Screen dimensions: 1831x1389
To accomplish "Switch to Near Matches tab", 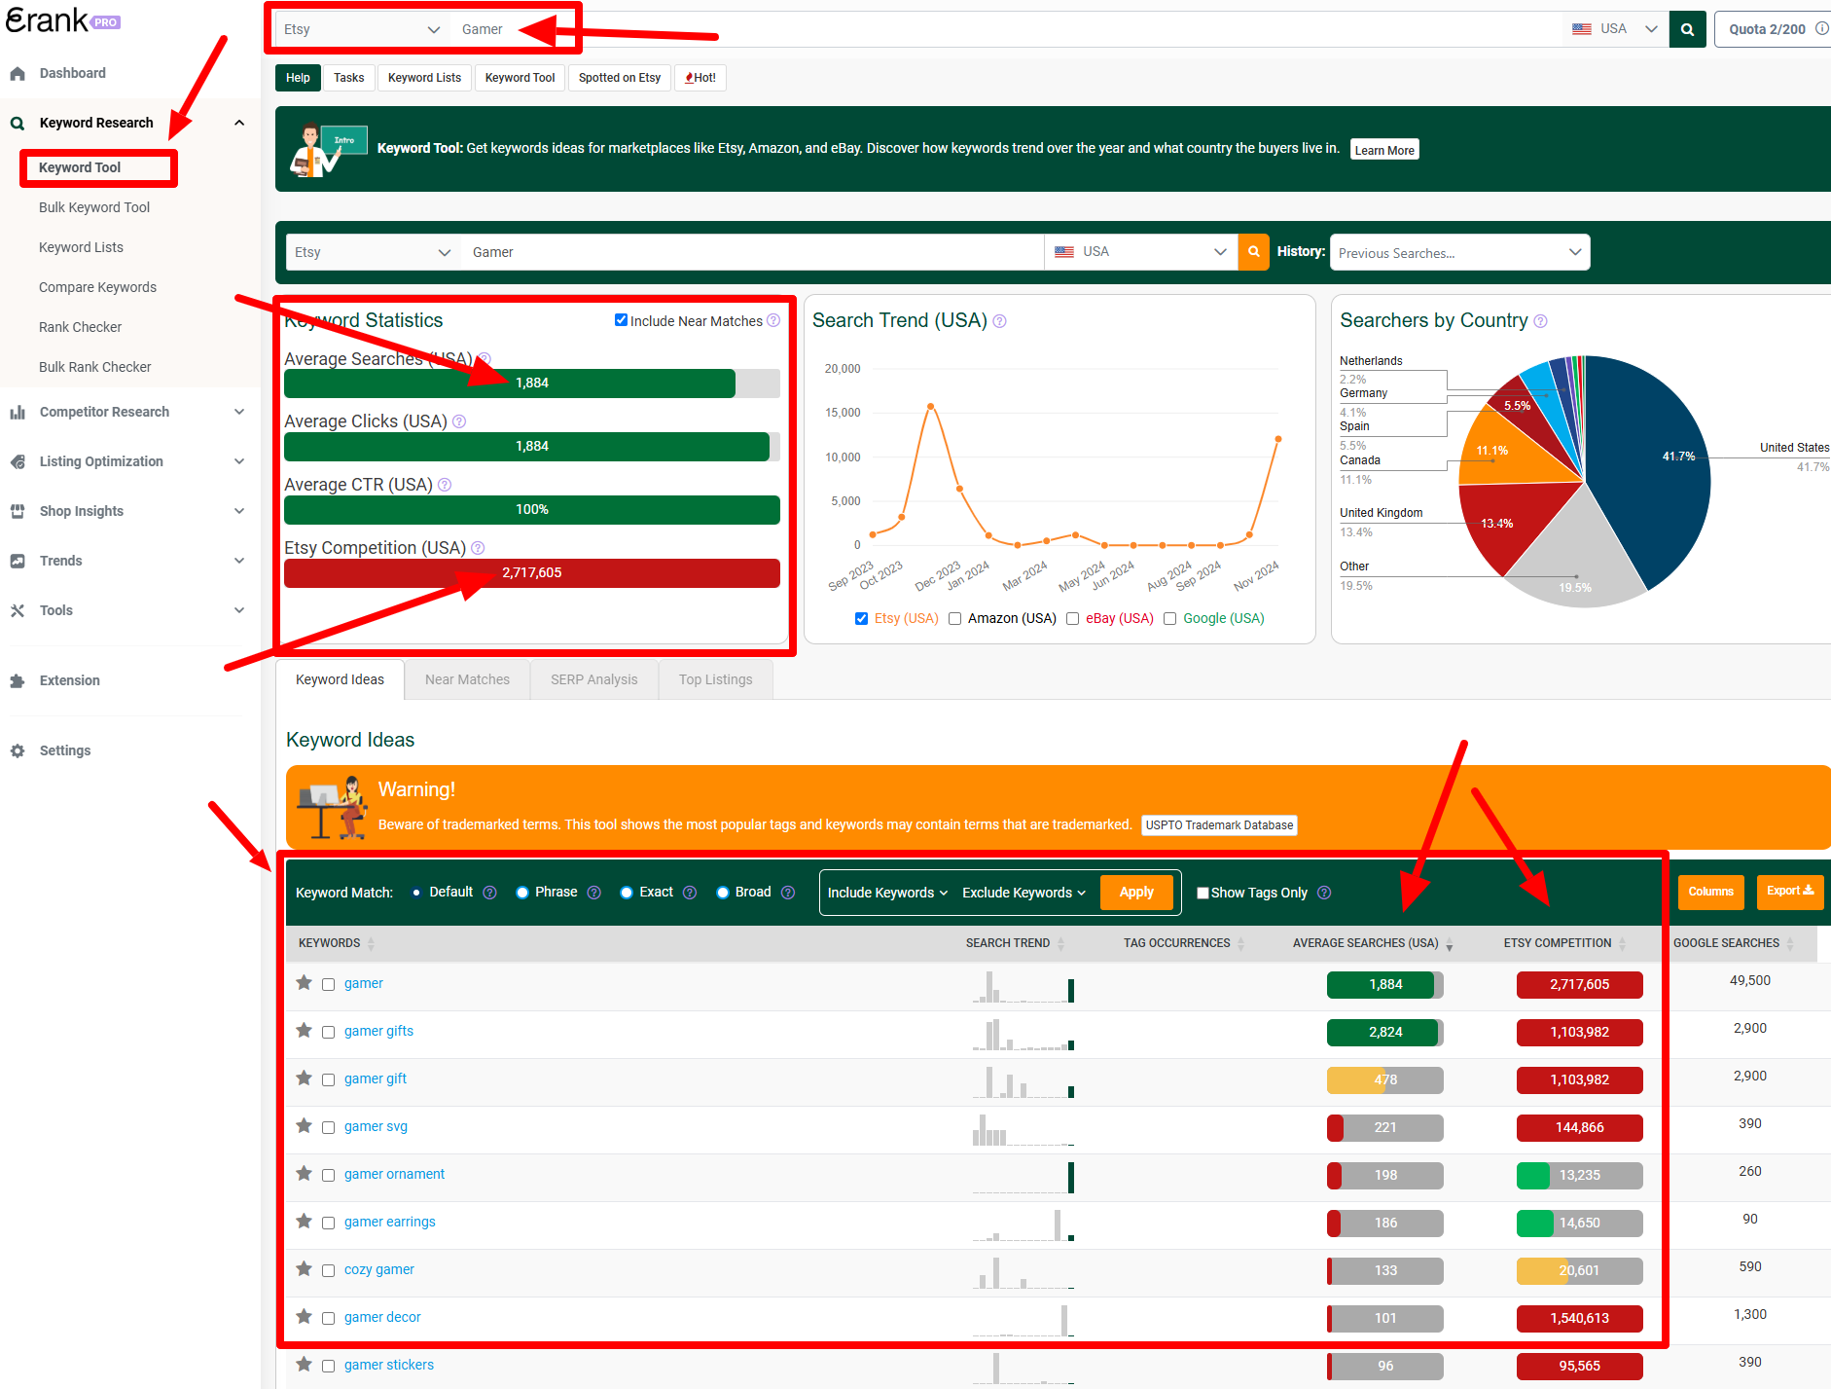I will (467, 679).
